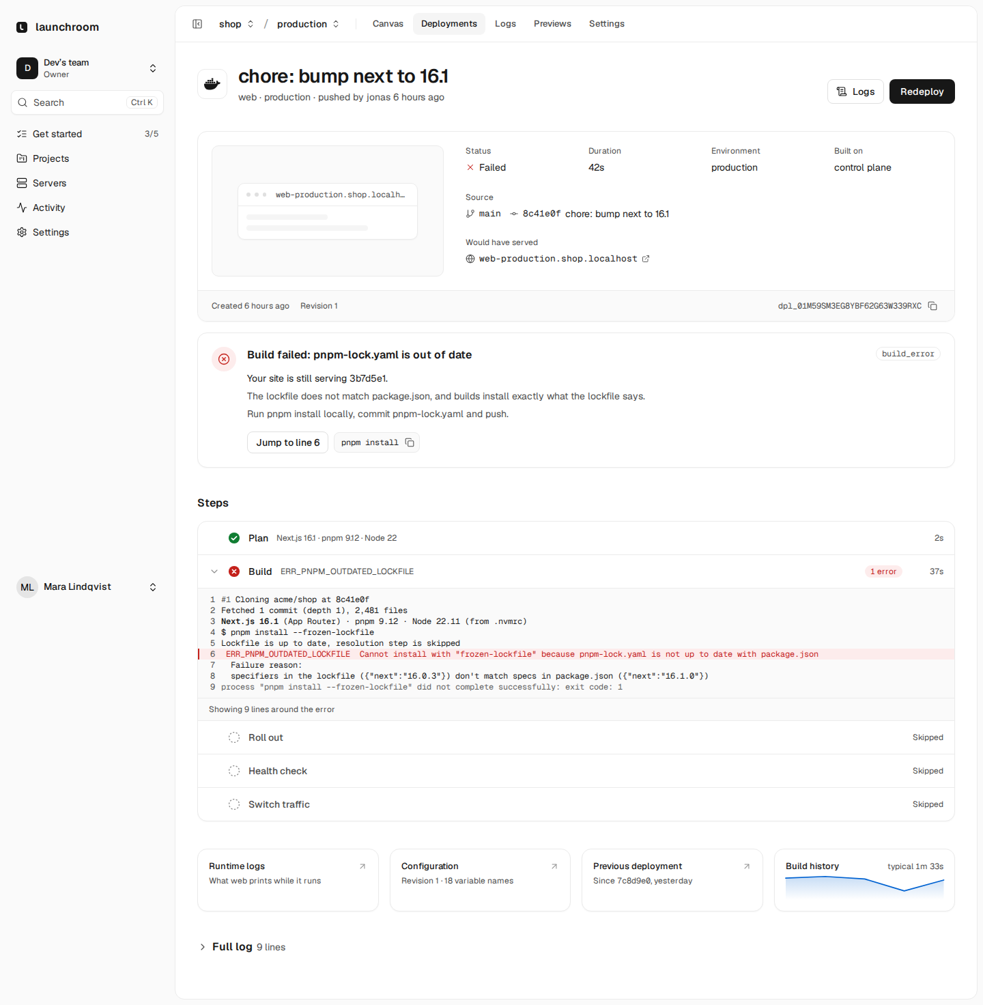The width and height of the screenshot is (983, 1005).
Task: Open external link icon beside web-production.shop.localhost
Action: [646, 259]
